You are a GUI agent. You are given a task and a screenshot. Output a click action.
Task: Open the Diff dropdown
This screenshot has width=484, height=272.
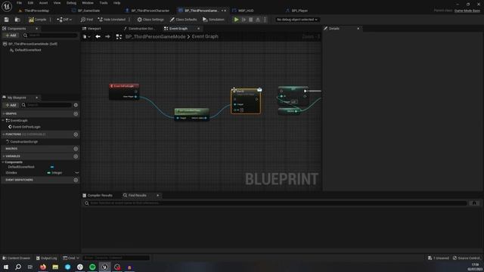[x=64, y=20]
